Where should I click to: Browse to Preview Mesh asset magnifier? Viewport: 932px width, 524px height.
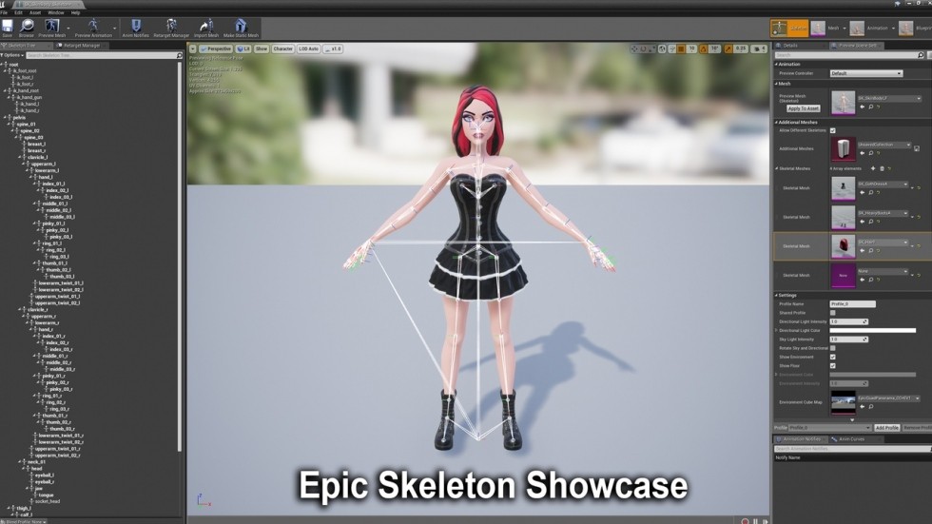click(871, 107)
